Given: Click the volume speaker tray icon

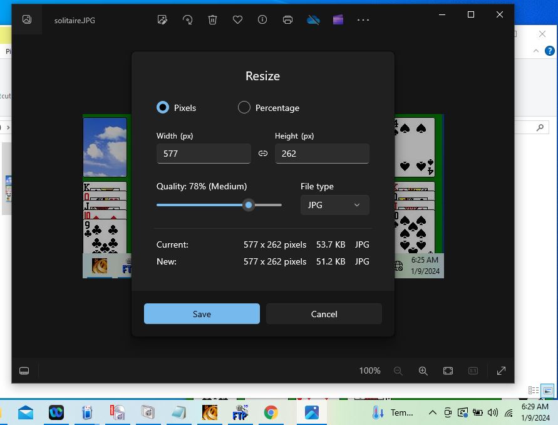Looking at the screenshot, I should [492, 412].
